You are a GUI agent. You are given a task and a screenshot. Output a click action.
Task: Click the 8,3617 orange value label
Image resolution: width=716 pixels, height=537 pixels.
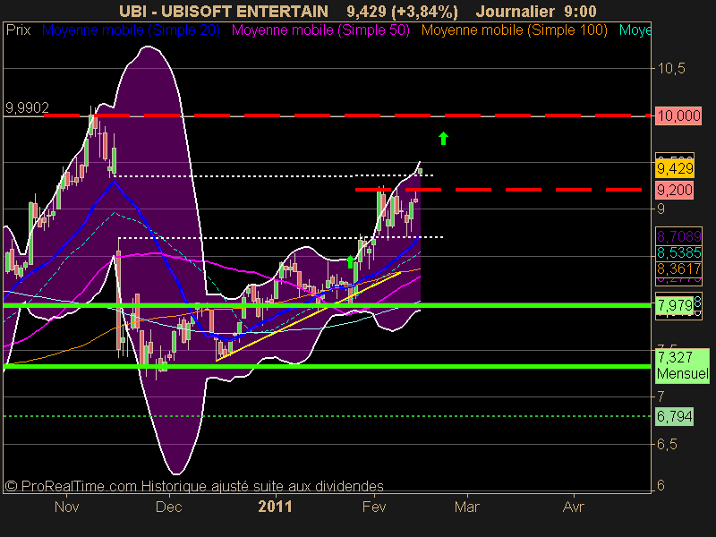[678, 268]
